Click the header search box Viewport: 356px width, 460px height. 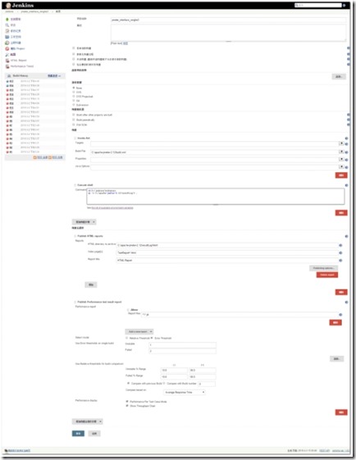318,5
